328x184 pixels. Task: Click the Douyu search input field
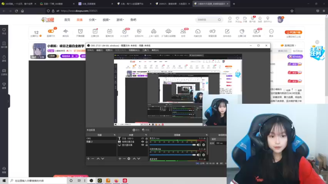coord(207,20)
